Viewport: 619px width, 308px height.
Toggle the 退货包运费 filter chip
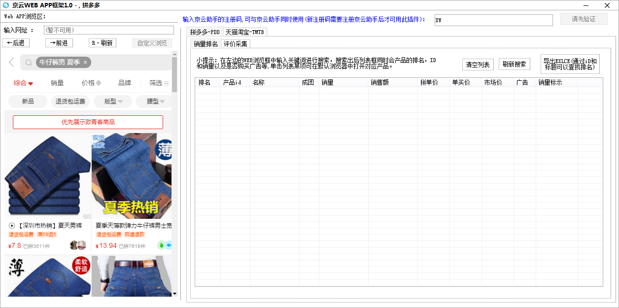pyautogui.click(x=70, y=102)
